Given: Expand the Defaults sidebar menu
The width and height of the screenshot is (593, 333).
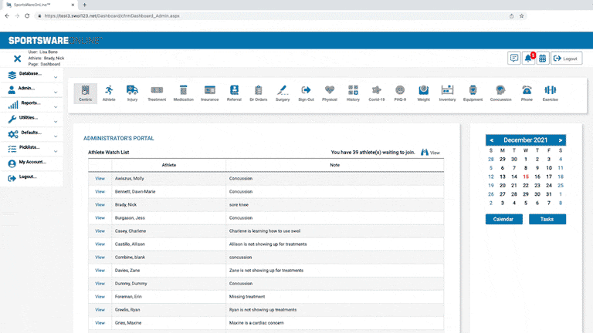Looking at the screenshot, I should click(32, 134).
